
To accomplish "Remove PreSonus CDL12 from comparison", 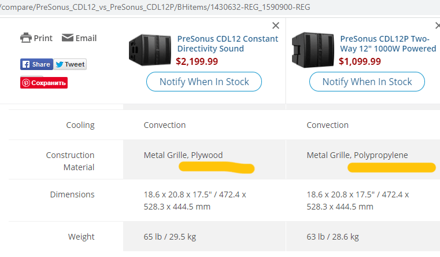I will 276,25.
